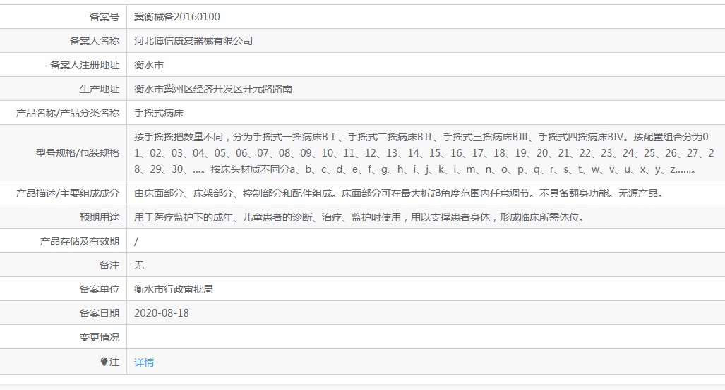Click the 备案单位 label

point(100,290)
